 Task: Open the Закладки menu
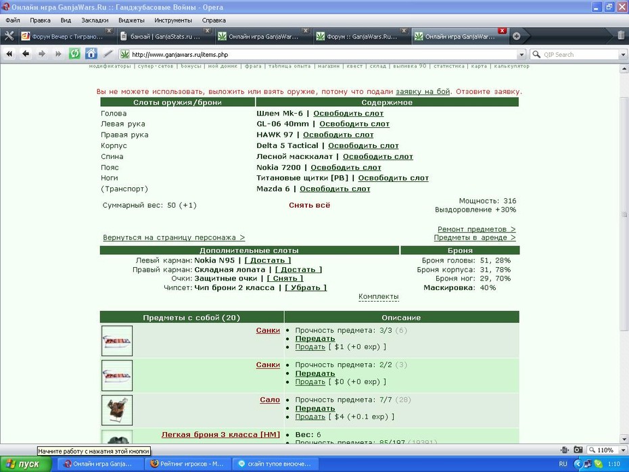pyautogui.click(x=95, y=20)
